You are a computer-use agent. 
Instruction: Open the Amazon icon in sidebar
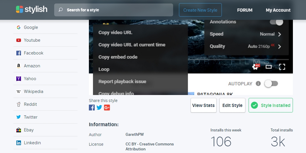tap(19, 66)
